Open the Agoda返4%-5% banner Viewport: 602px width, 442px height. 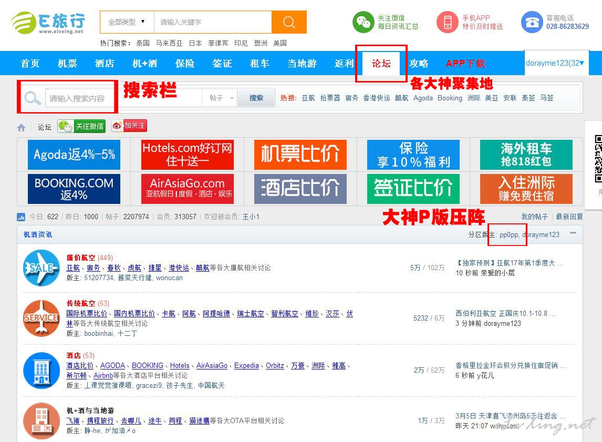pyautogui.click(x=74, y=155)
